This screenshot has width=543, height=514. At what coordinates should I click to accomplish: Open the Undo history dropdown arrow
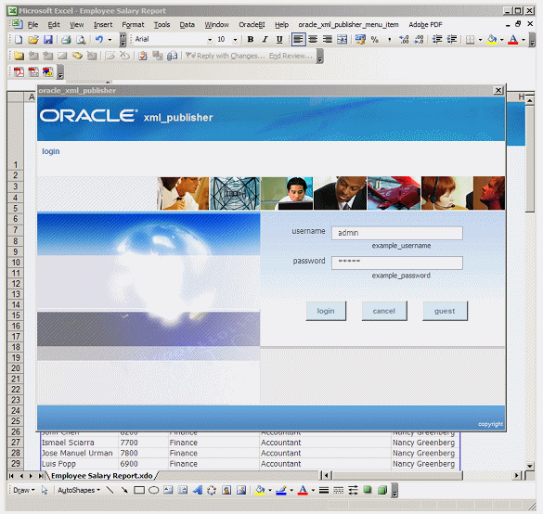110,40
